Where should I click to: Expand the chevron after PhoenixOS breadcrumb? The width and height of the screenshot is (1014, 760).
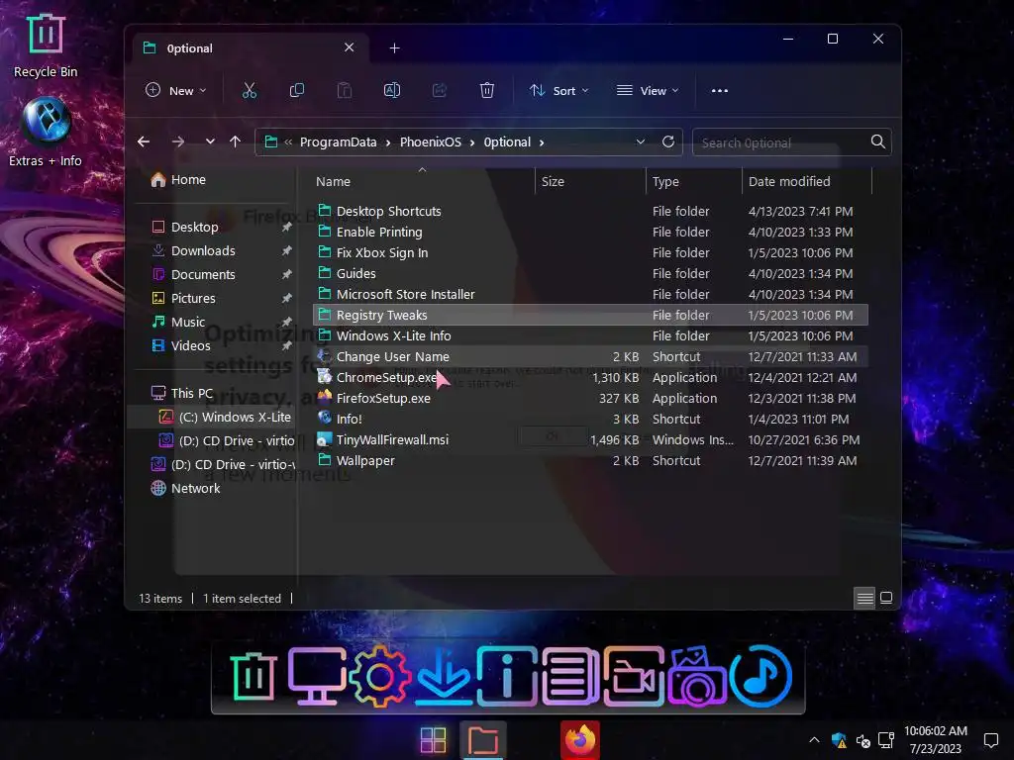[472, 142]
